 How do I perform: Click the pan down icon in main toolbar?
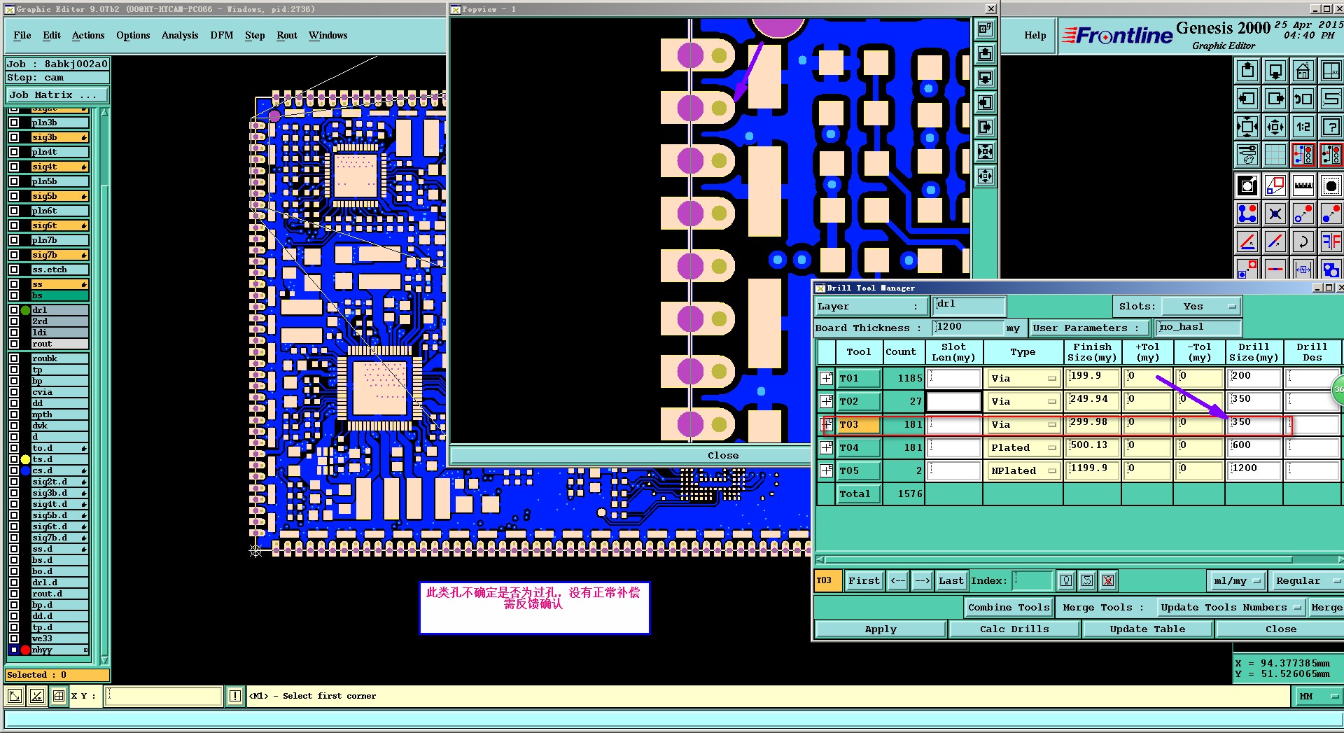pyautogui.click(x=1275, y=71)
